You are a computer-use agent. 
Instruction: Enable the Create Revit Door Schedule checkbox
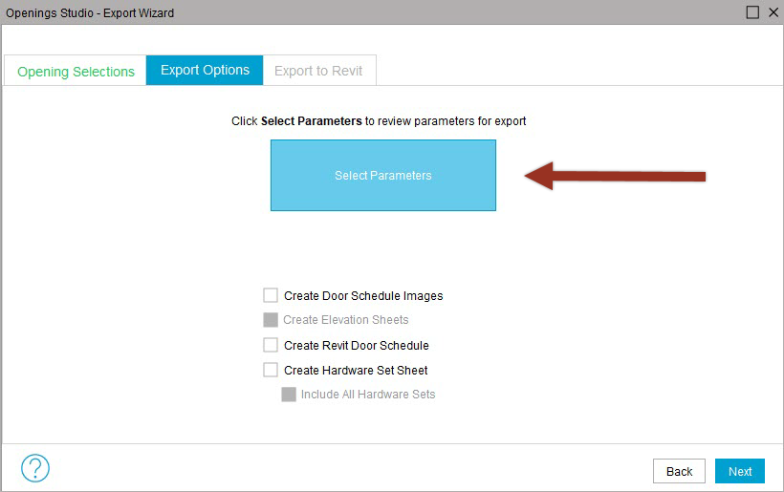[271, 345]
